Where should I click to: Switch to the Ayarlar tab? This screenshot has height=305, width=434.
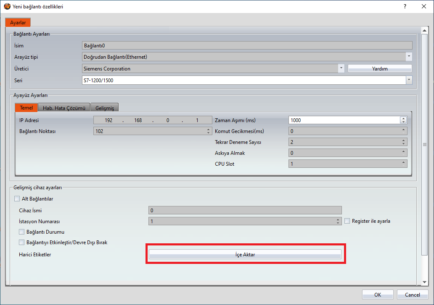[18, 22]
